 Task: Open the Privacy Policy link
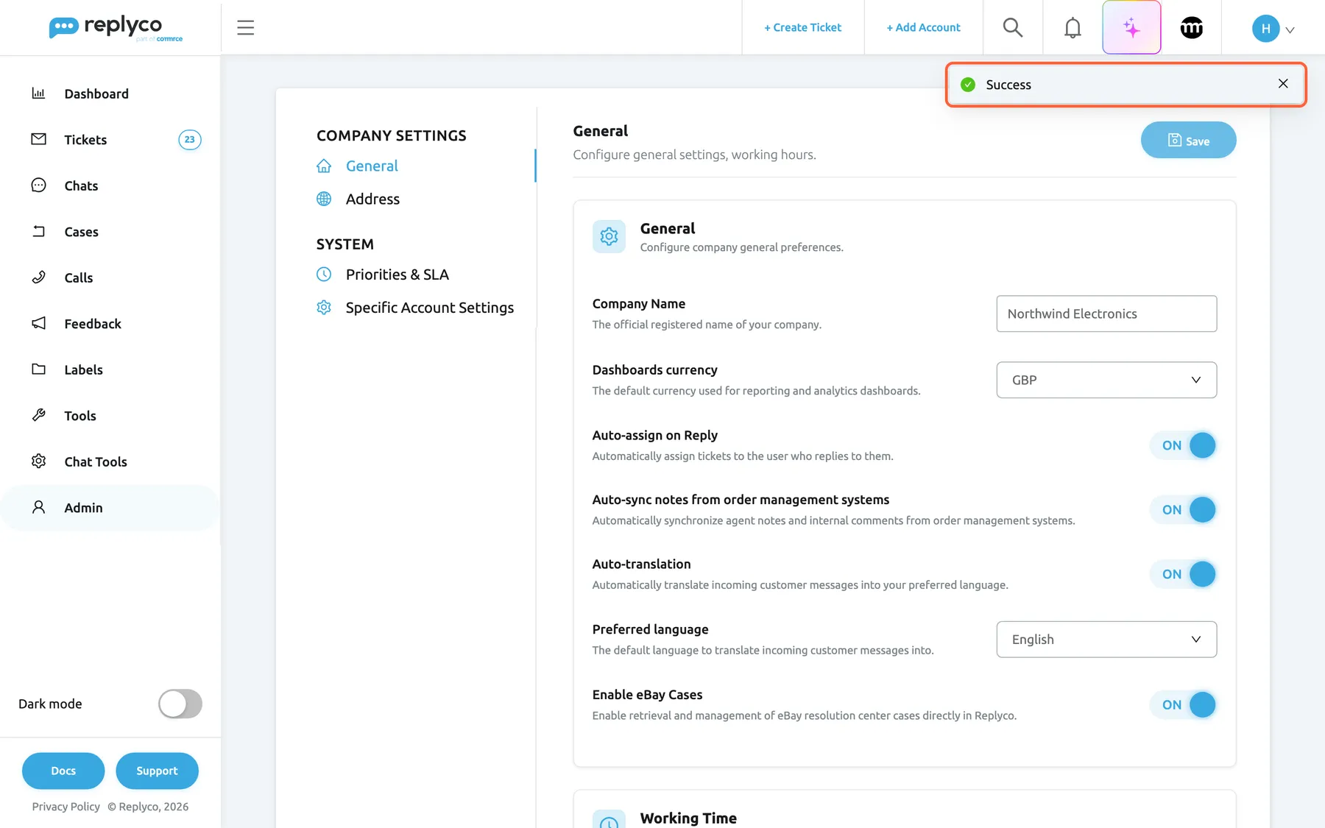(x=66, y=807)
